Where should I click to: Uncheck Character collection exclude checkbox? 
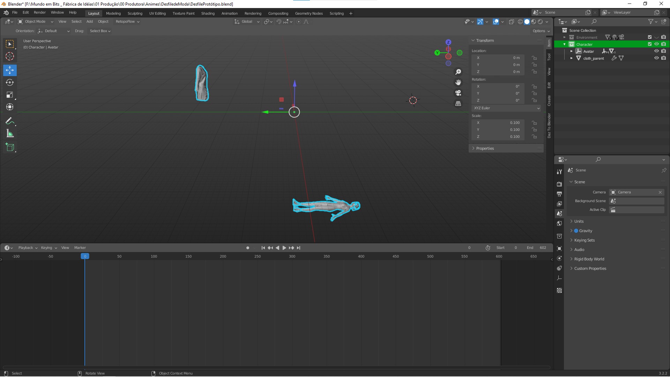(649, 44)
